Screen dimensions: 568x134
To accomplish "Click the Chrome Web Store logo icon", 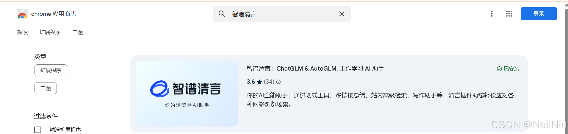I will point(22,14).
